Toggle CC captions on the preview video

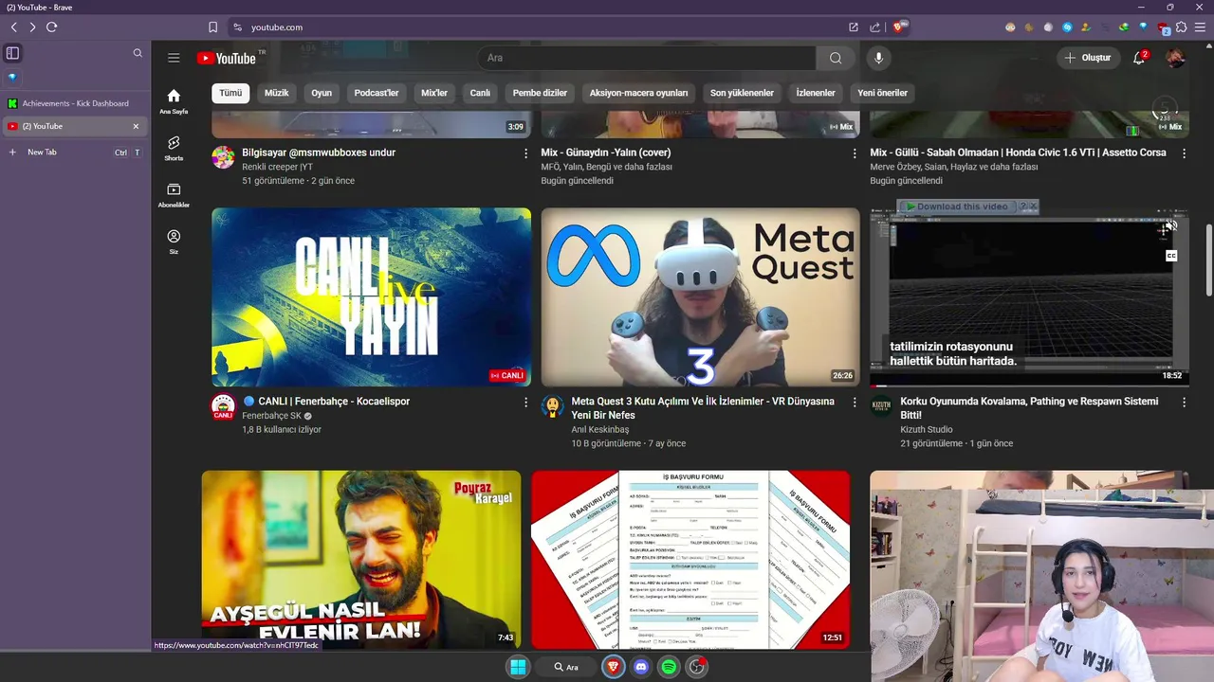pyautogui.click(x=1171, y=256)
